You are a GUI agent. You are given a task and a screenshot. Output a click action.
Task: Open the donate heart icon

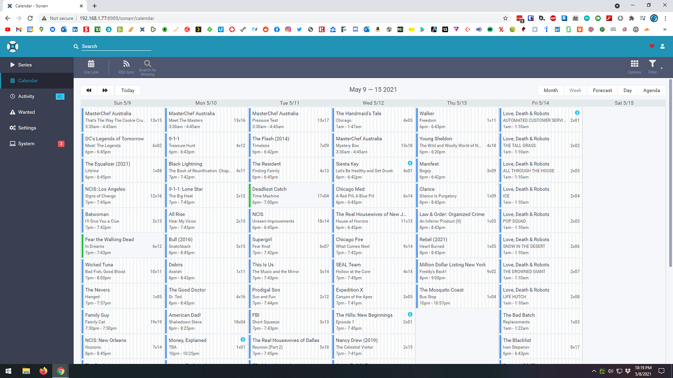pos(651,46)
